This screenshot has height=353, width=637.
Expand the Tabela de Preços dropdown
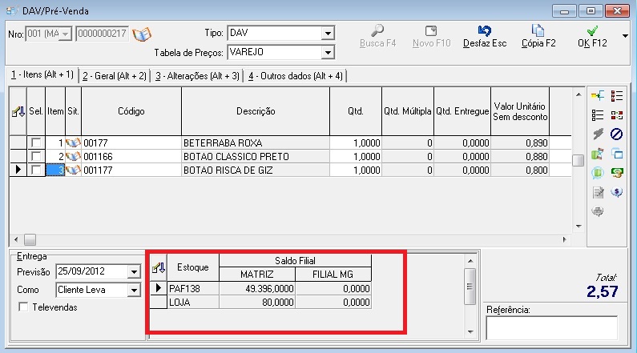click(327, 52)
